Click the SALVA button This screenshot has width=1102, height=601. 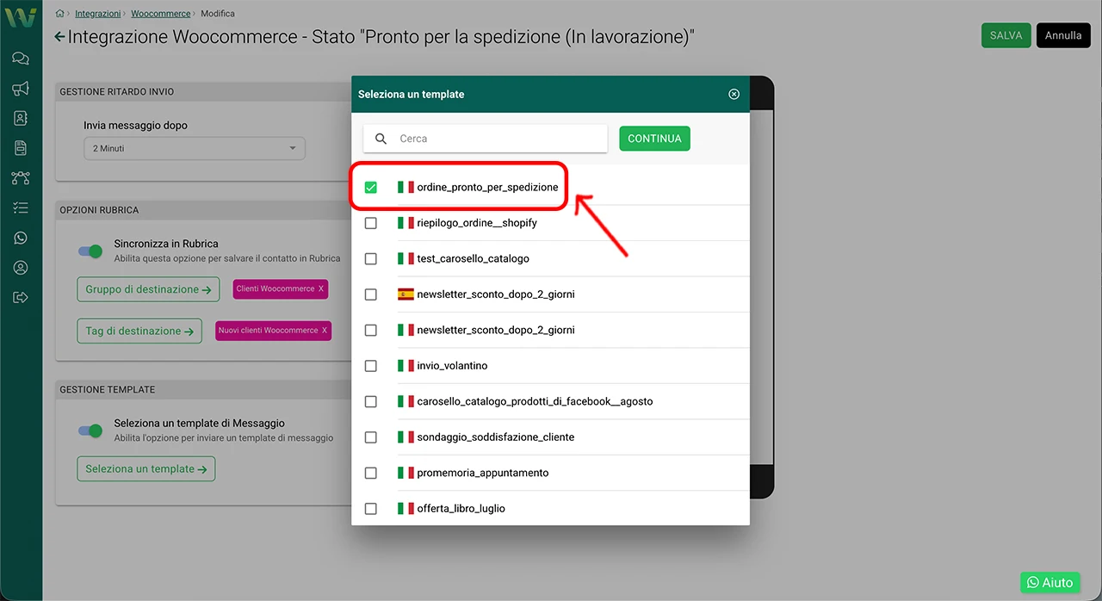[x=1006, y=35]
